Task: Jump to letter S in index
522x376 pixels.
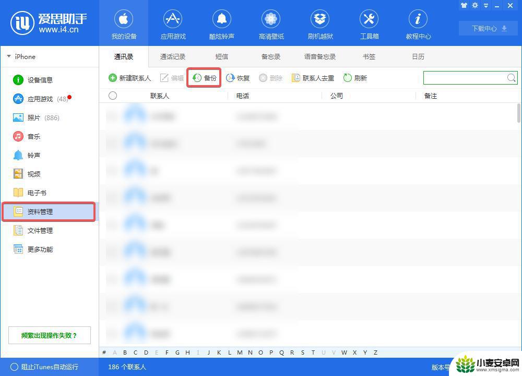Action: (303, 352)
